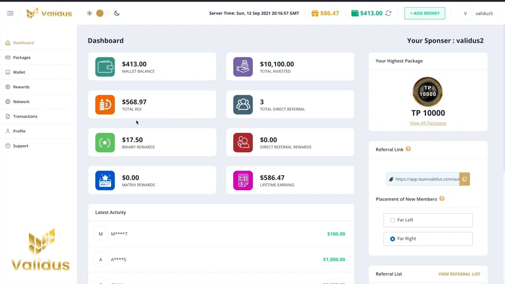This screenshot has width=505, height=284.
Task: Click the TP 10000 package badge
Action: 428,92
